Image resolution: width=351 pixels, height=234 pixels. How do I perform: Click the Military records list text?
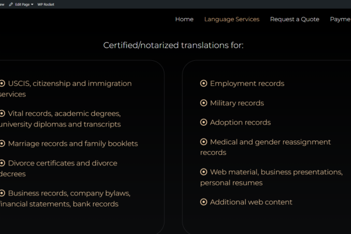tap(237, 103)
